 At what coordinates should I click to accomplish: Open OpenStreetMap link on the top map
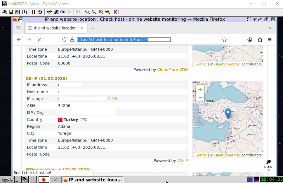pos(227,64)
